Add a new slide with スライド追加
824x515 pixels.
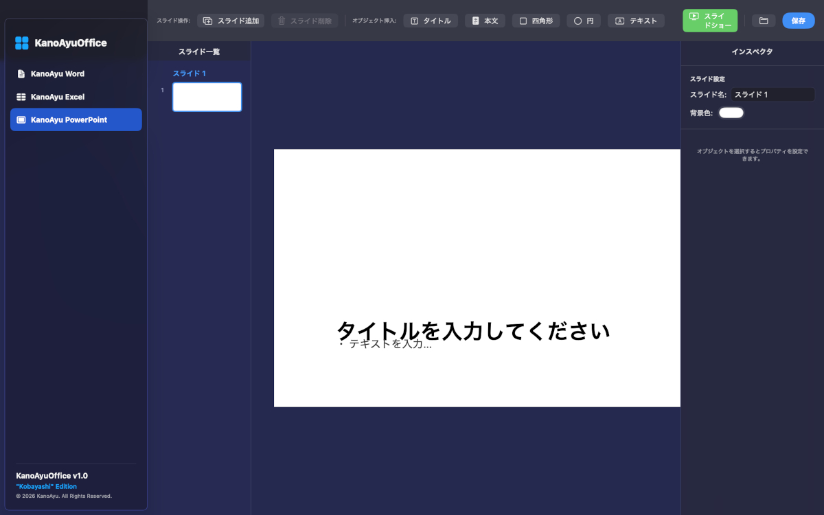[x=231, y=21]
